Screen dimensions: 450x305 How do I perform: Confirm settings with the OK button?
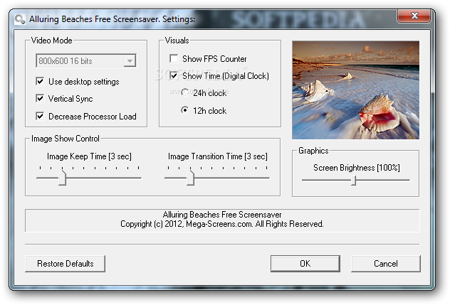[305, 264]
